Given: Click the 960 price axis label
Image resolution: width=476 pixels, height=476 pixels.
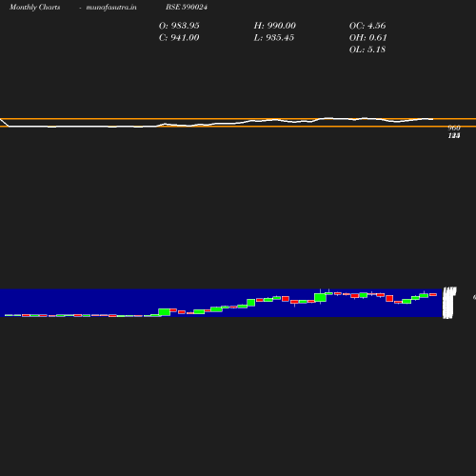Looking at the screenshot, I should click(454, 128).
